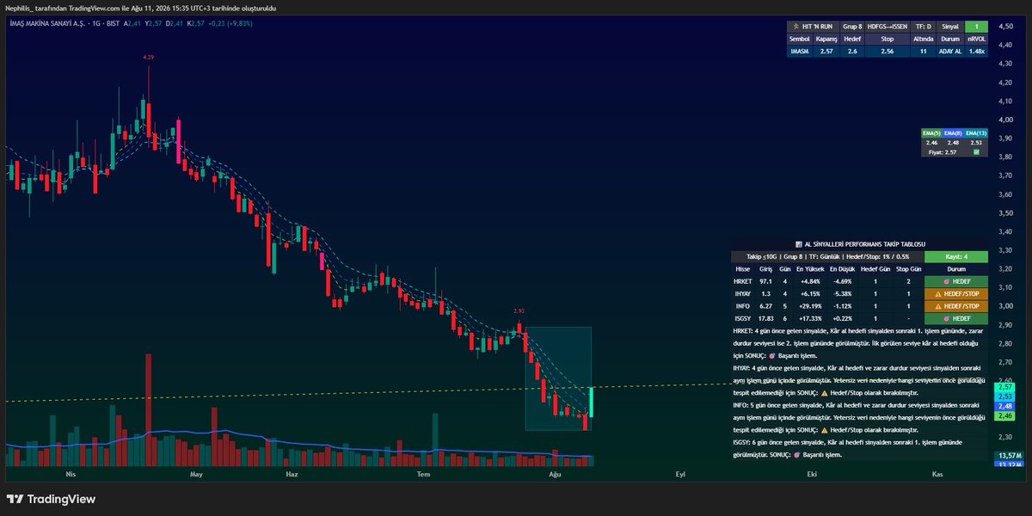Image resolution: width=1032 pixels, height=516 pixels.
Task: Click the HIT 'N RUN runner icon
Action: pos(796,28)
